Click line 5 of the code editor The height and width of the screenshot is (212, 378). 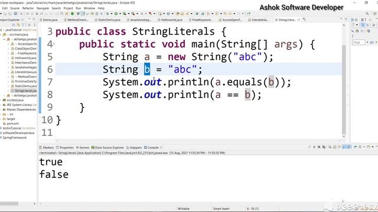198,57
